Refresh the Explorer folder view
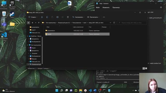 tap(114, 23)
